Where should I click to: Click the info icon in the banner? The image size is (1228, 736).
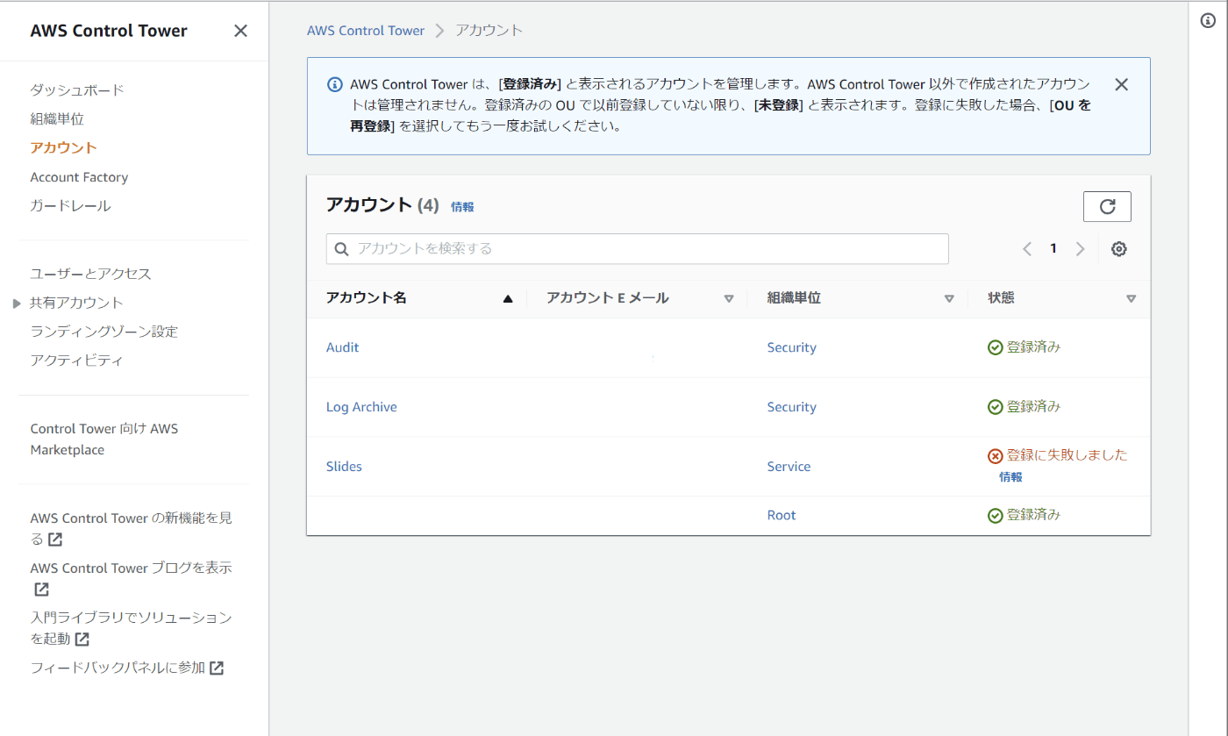pyautogui.click(x=335, y=84)
